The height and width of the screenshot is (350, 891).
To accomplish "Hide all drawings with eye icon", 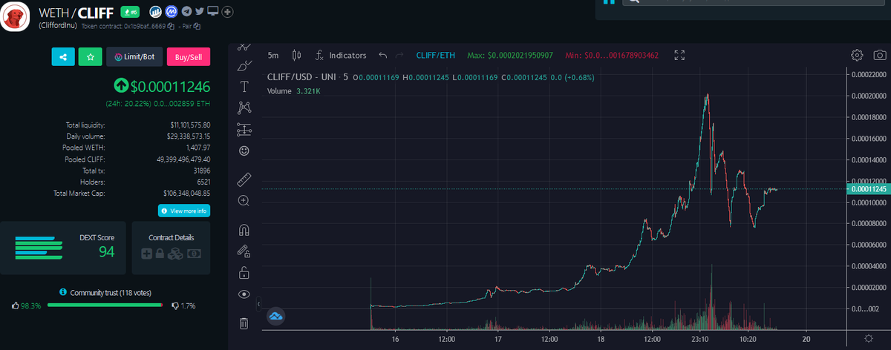I will tap(244, 294).
